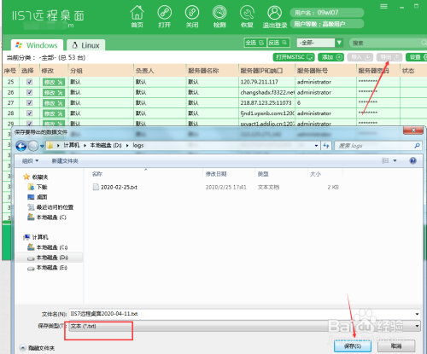Expand address bar history dropdown

tap(316, 146)
